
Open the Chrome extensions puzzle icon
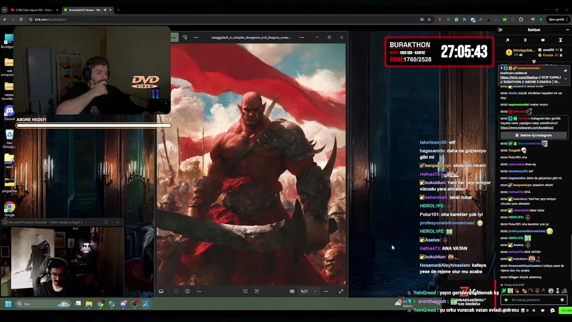521,19
